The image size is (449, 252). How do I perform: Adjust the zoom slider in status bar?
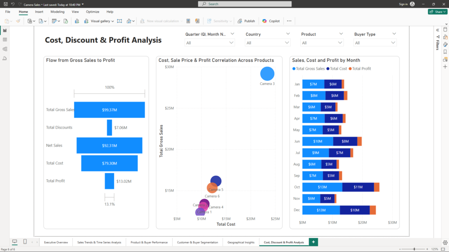[x=414, y=249]
